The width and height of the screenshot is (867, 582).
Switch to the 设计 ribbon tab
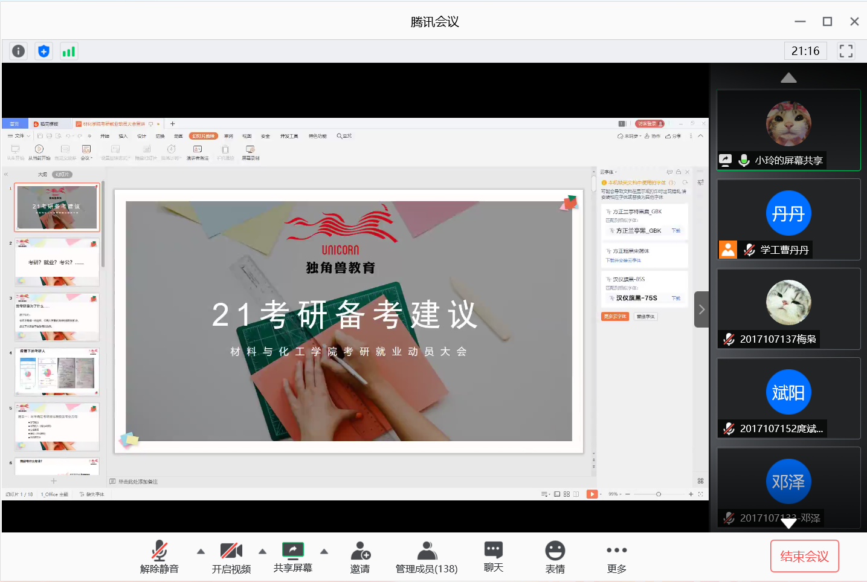[x=141, y=136]
